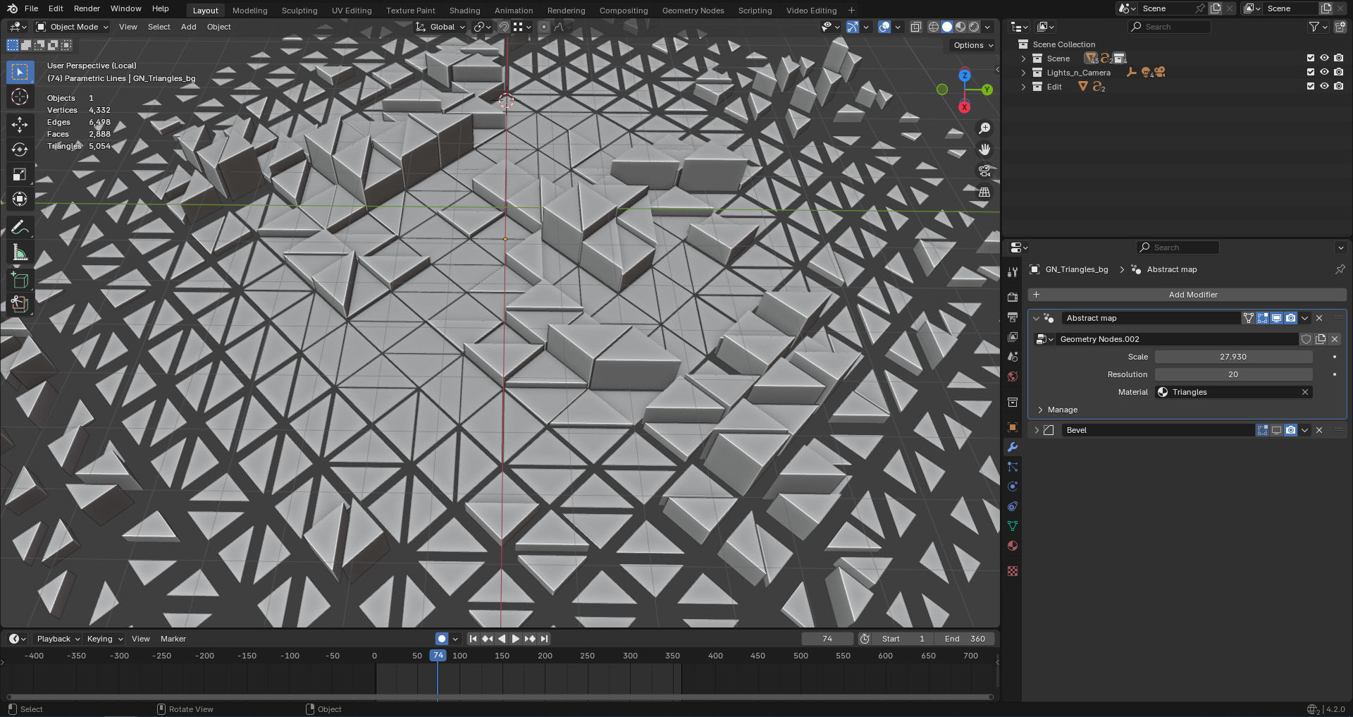Clear the Triangles material field
Viewport: 1353px width, 717px height.
tap(1304, 392)
